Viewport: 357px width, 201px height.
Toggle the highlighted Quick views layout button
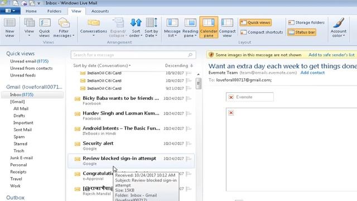click(255, 22)
